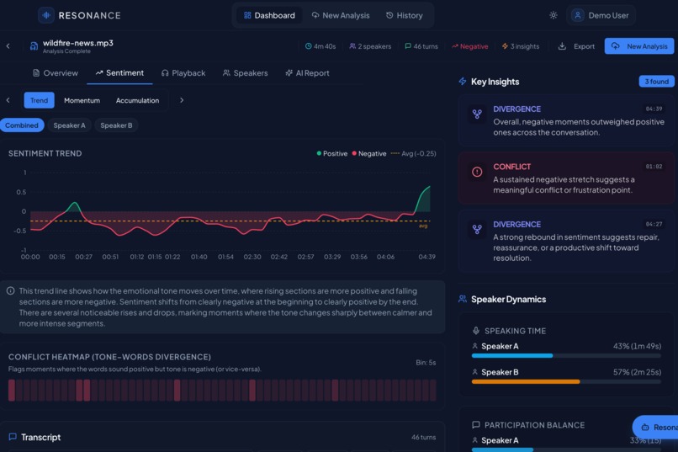Click Speaker A person icon under Speaking Time
The height and width of the screenshot is (452, 678).
474,346
